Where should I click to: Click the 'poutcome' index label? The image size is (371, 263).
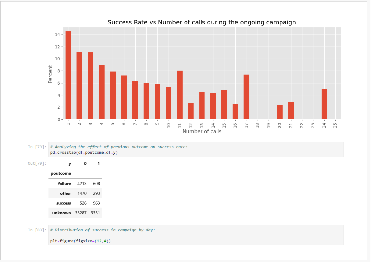tap(61, 174)
